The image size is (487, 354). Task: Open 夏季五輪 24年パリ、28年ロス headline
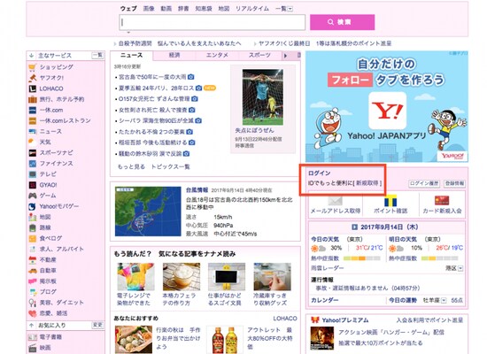(x=156, y=88)
